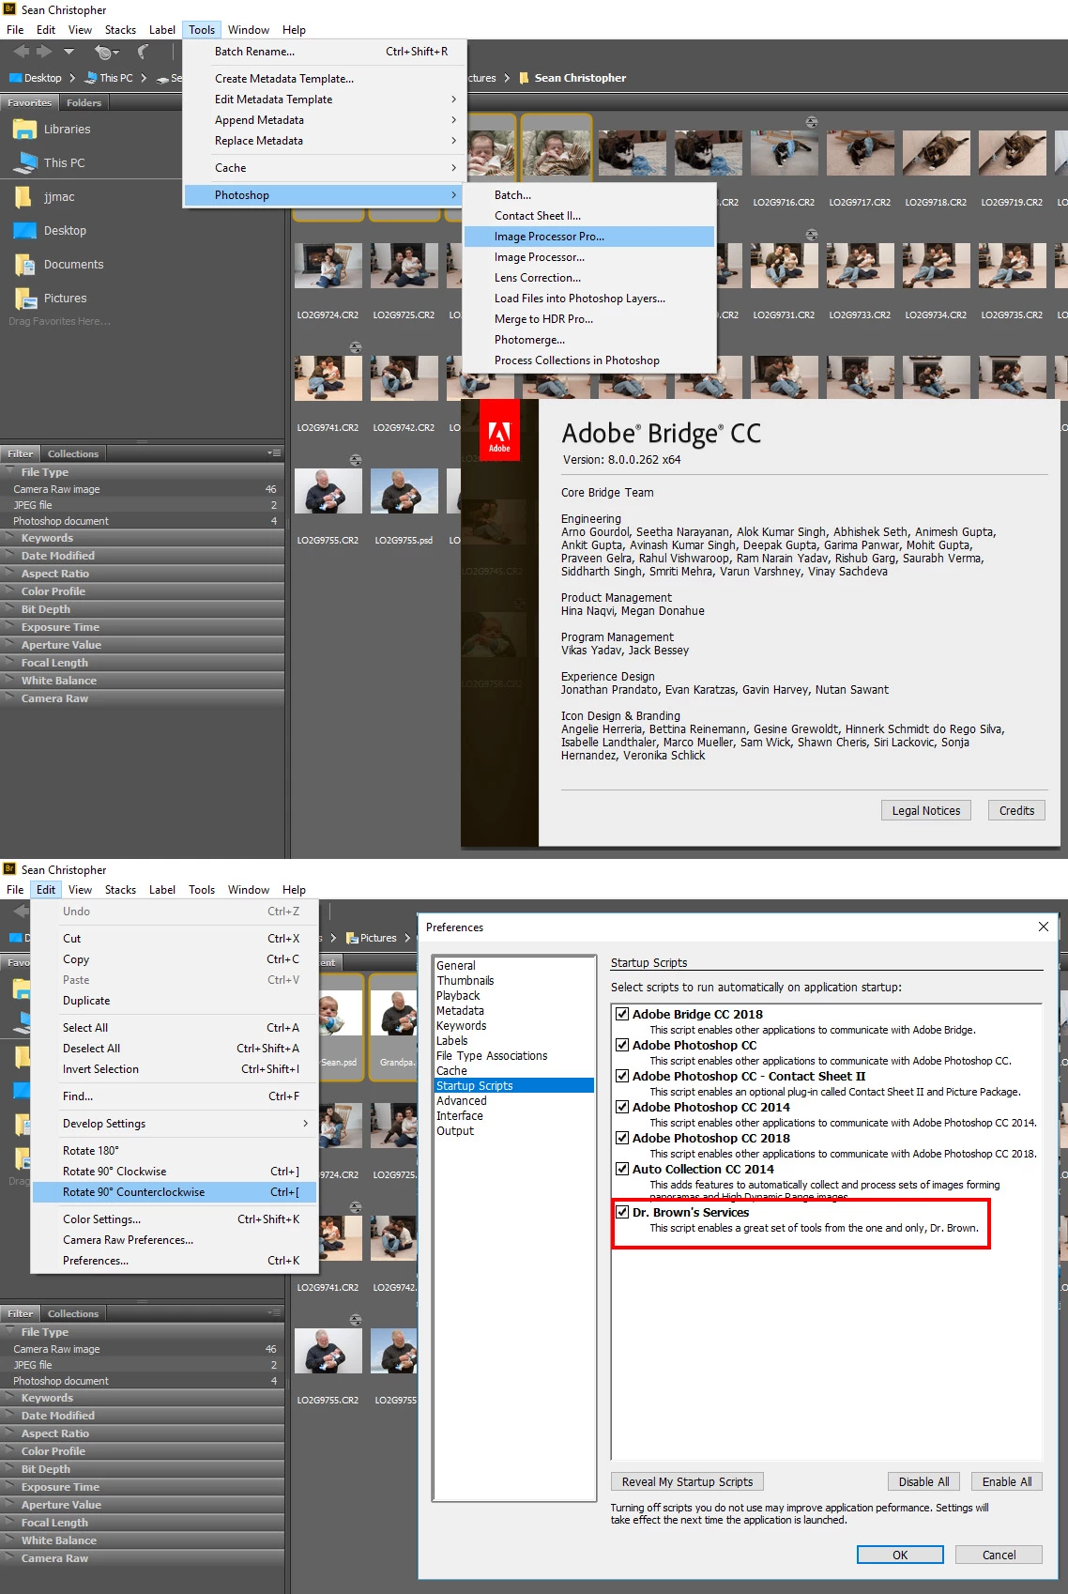Click the Desktop breadcrumb icon in upper path bar
1068x1594 pixels.
pyautogui.click(x=15, y=78)
